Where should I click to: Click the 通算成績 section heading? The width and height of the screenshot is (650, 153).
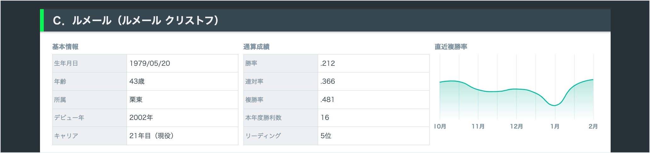(x=256, y=47)
